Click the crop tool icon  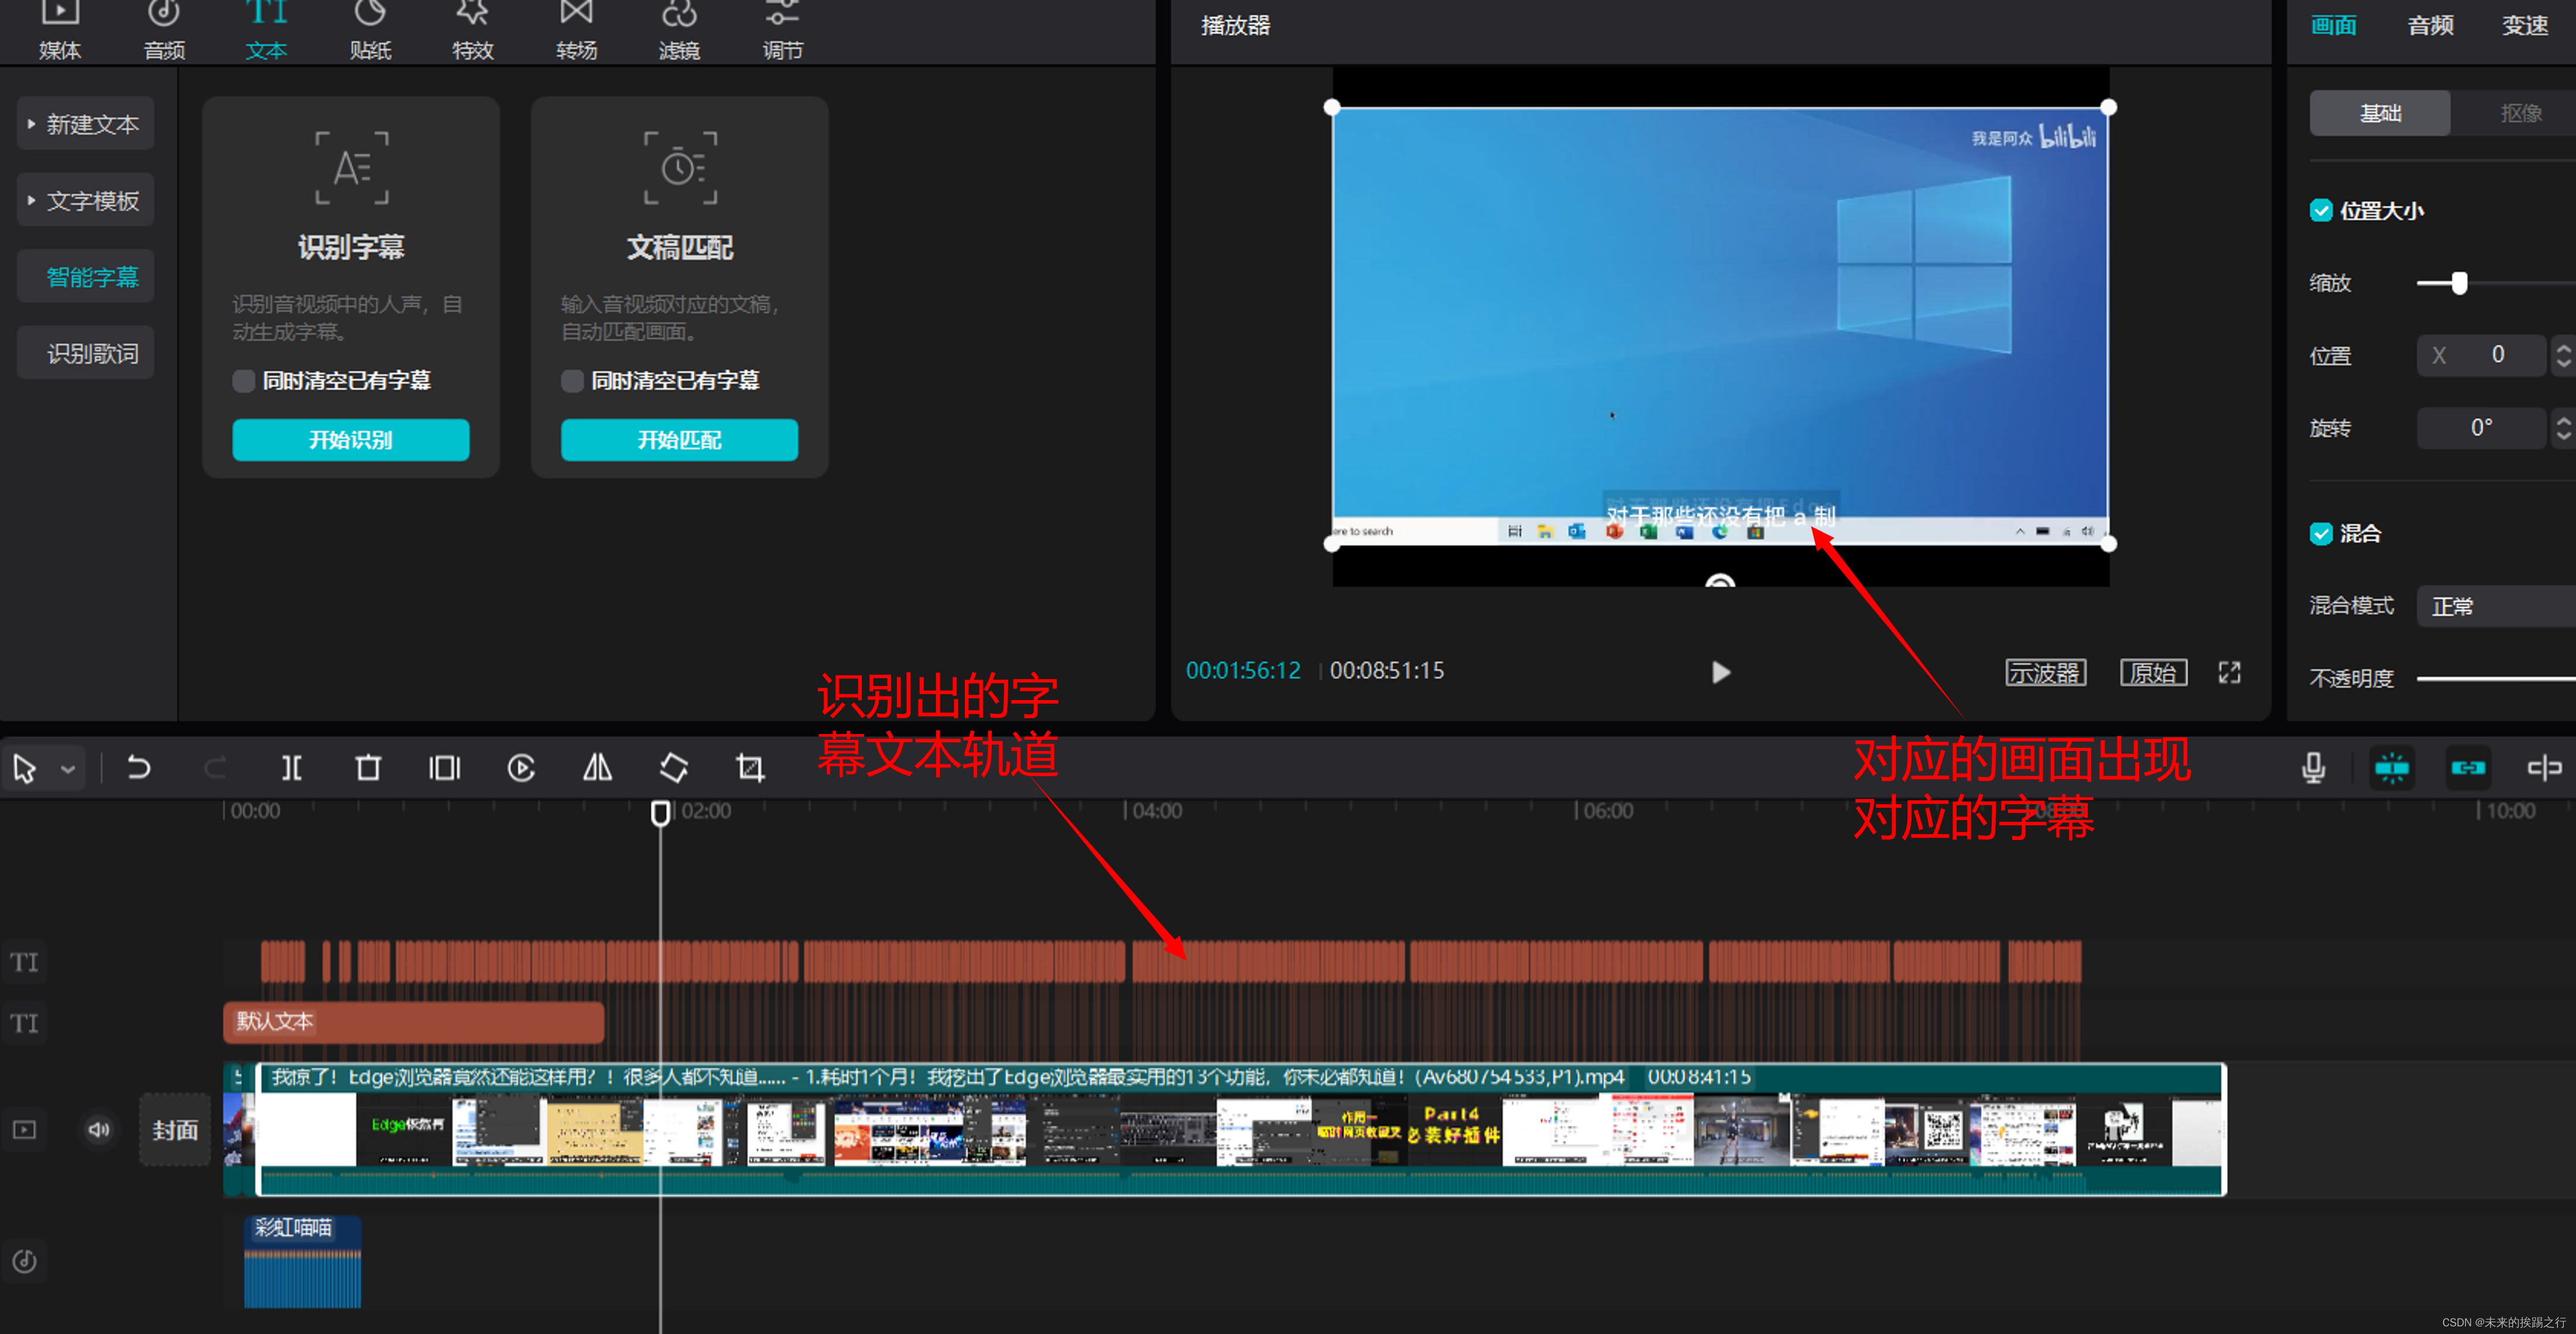(750, 768)
